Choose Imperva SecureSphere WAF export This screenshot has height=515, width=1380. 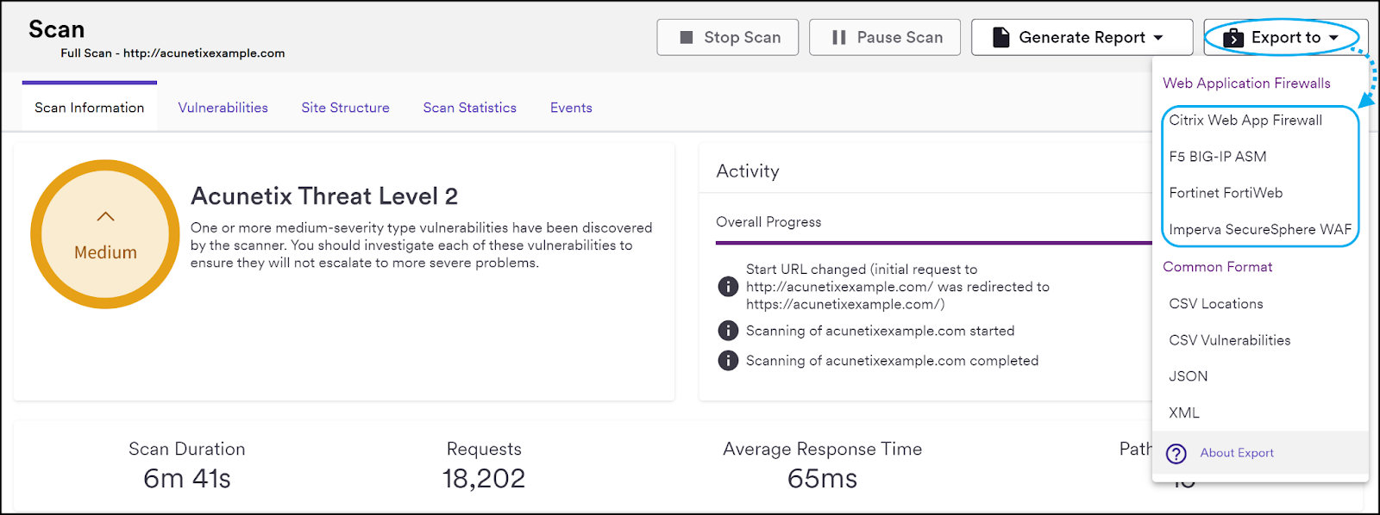1260,230
